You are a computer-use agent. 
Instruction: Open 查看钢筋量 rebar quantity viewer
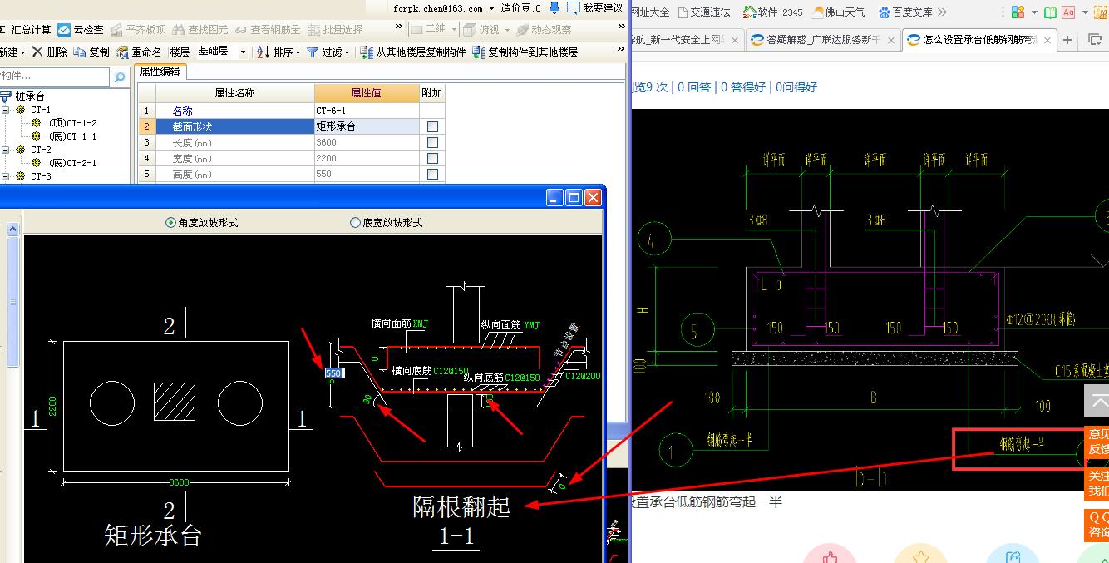268,30
